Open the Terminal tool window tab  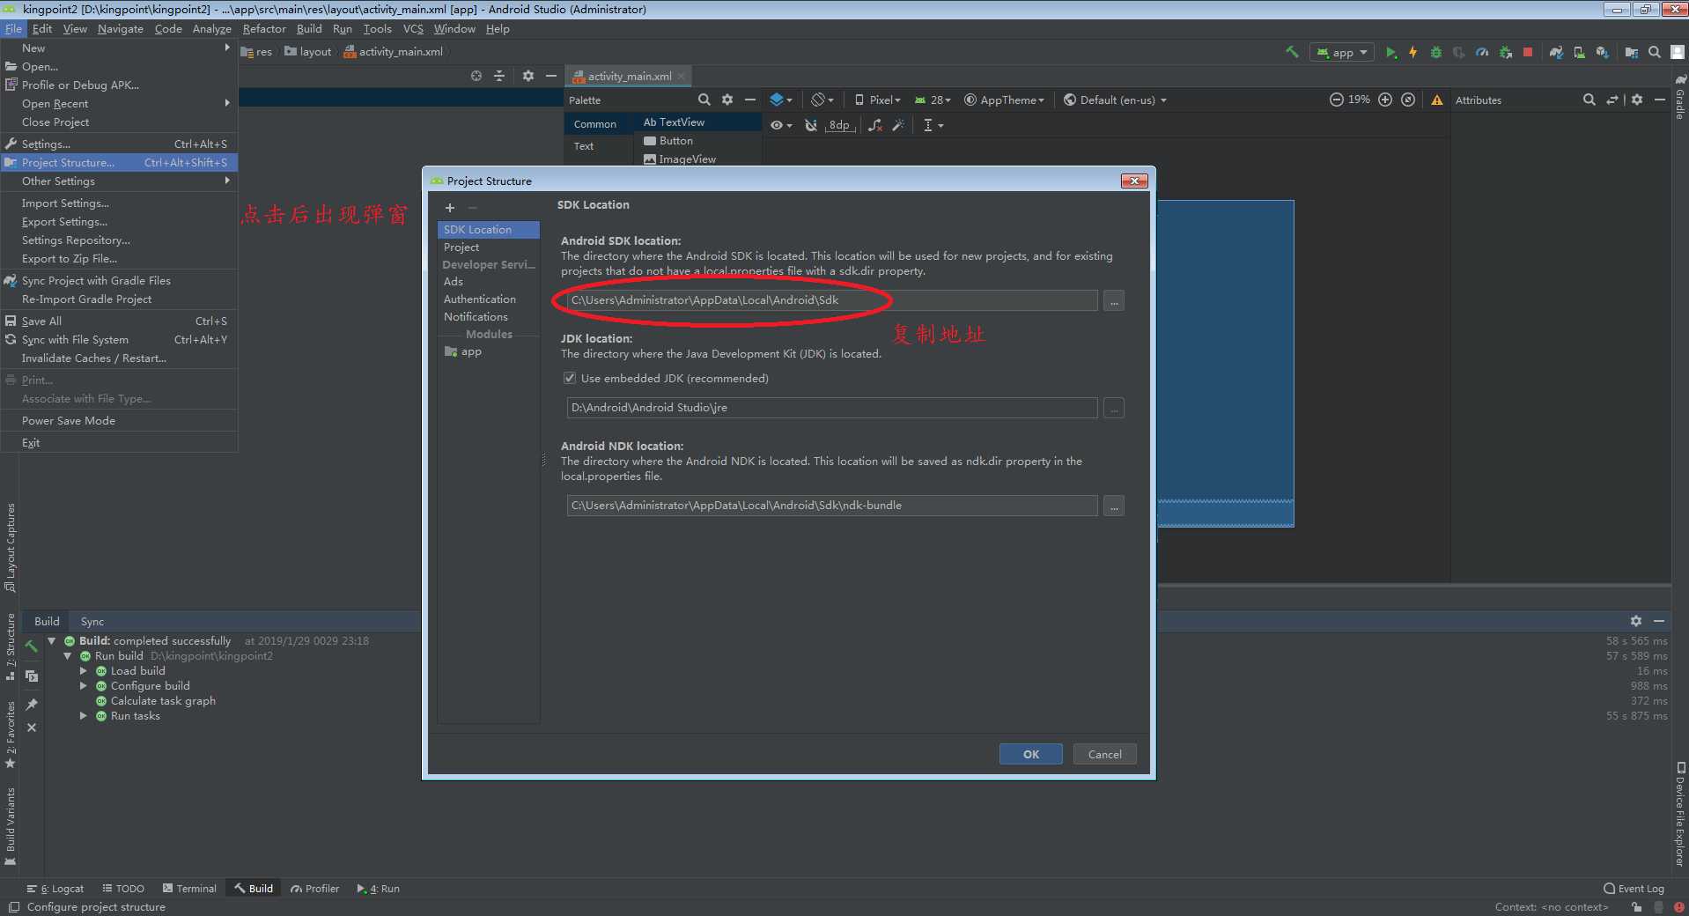coord(189,889)
